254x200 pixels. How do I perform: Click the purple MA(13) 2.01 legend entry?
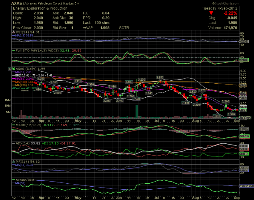pyautogui.click(x=22, y=72)
